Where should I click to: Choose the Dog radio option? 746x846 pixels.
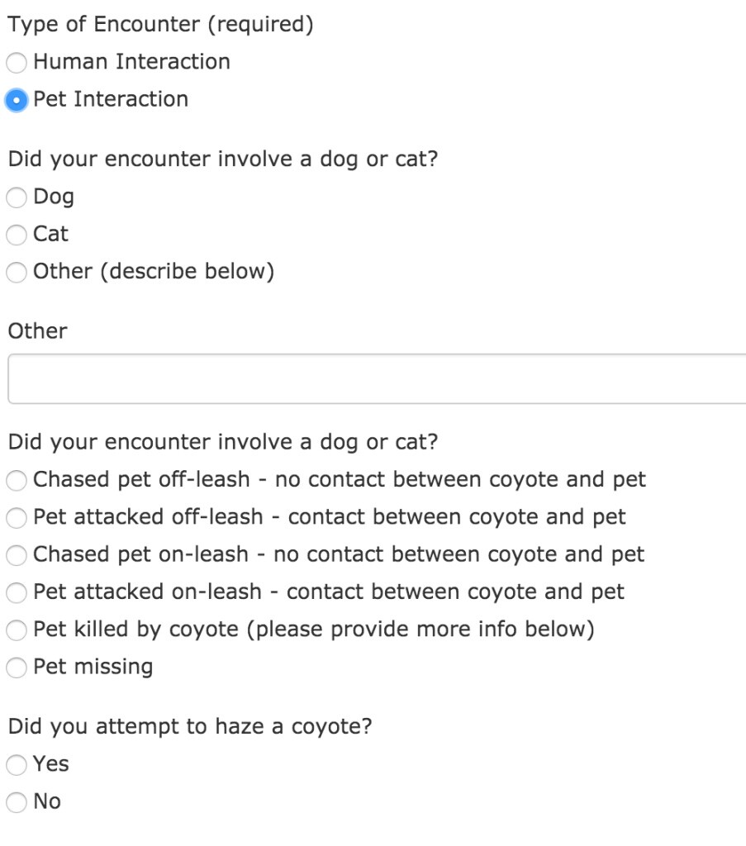17,197
